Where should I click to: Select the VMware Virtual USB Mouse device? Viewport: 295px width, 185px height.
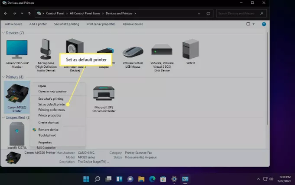pyautogui.click(x=133, y=57)
